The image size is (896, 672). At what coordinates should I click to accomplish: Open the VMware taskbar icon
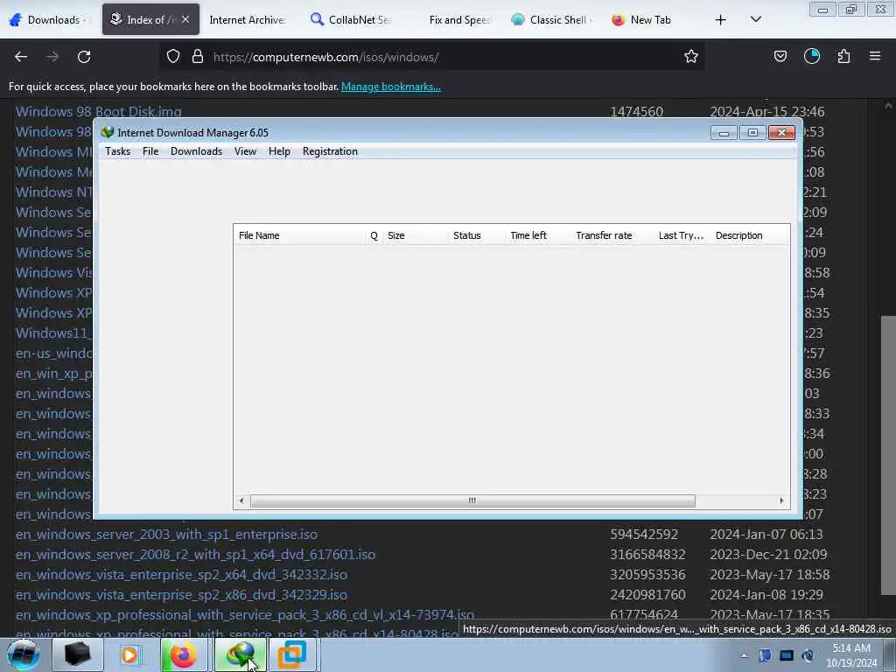click(x=292, y=654)
